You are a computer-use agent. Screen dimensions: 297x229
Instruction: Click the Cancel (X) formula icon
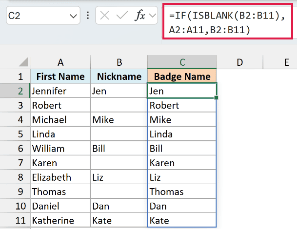pyautogui.click(x=104, y=15)
